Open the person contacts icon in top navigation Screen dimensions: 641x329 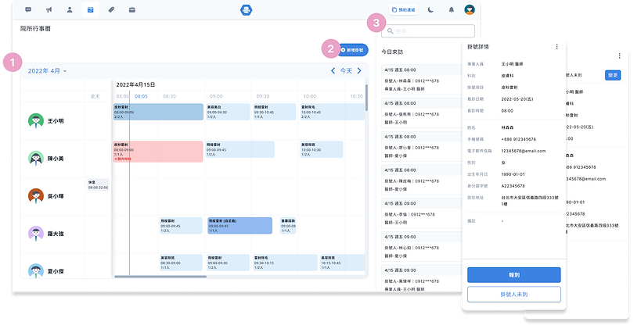[70, 10]
